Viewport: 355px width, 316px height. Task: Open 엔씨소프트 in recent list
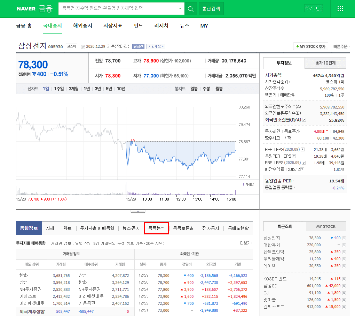click(274, 307)
